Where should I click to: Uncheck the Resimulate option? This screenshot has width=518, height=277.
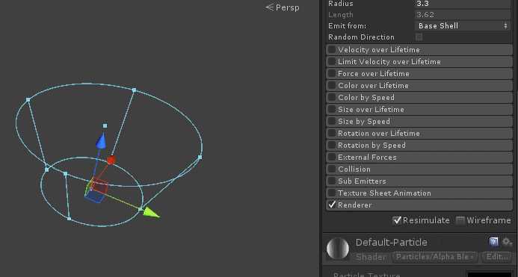pyautogui.click(x=397, y=220)
